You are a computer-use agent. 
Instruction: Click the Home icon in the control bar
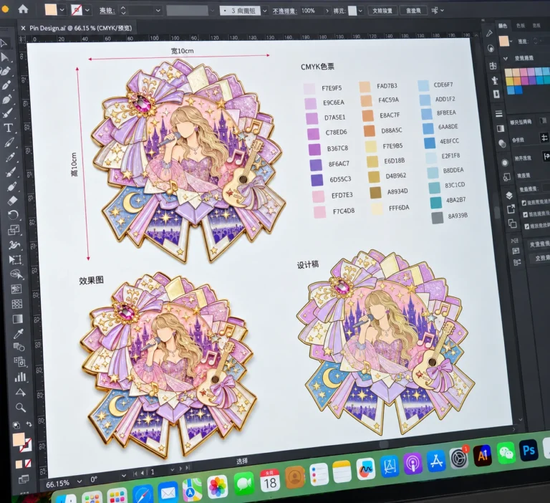(x=23, y=9)
